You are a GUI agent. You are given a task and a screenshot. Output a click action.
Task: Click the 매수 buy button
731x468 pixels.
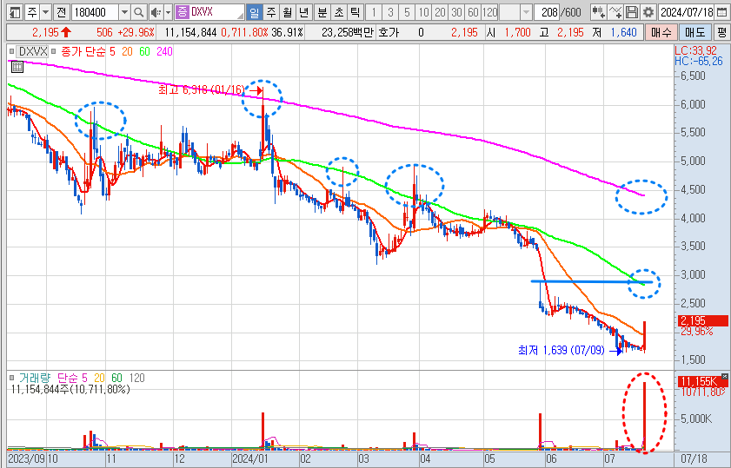pyautogui.click(x=661, y=33)
